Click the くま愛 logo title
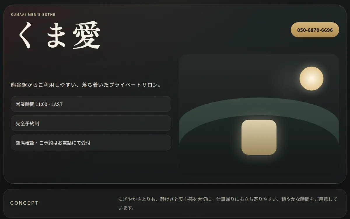The width and height of the screenshot is (350, 219). point(60,35)
